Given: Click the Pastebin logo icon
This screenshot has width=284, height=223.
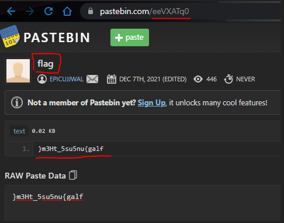Looking at the screenshot, I should pyautogui.click(x=10, y=36).
